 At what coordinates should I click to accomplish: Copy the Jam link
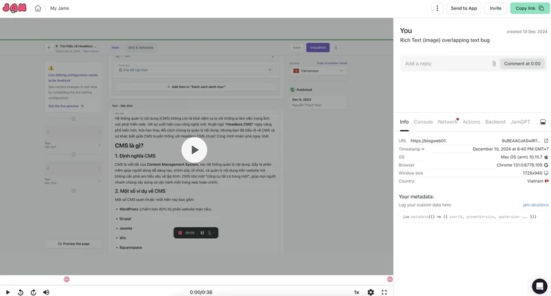click(x=530, y=8)
